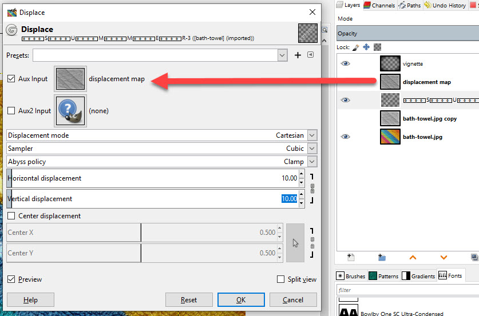Increase Horizontal displacement with up stepper

[x=302, y=174]
